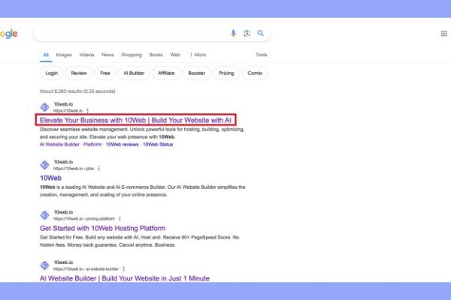Select the Login filter chip
Viewport: 451px width, 300px height.
(51, 73)
